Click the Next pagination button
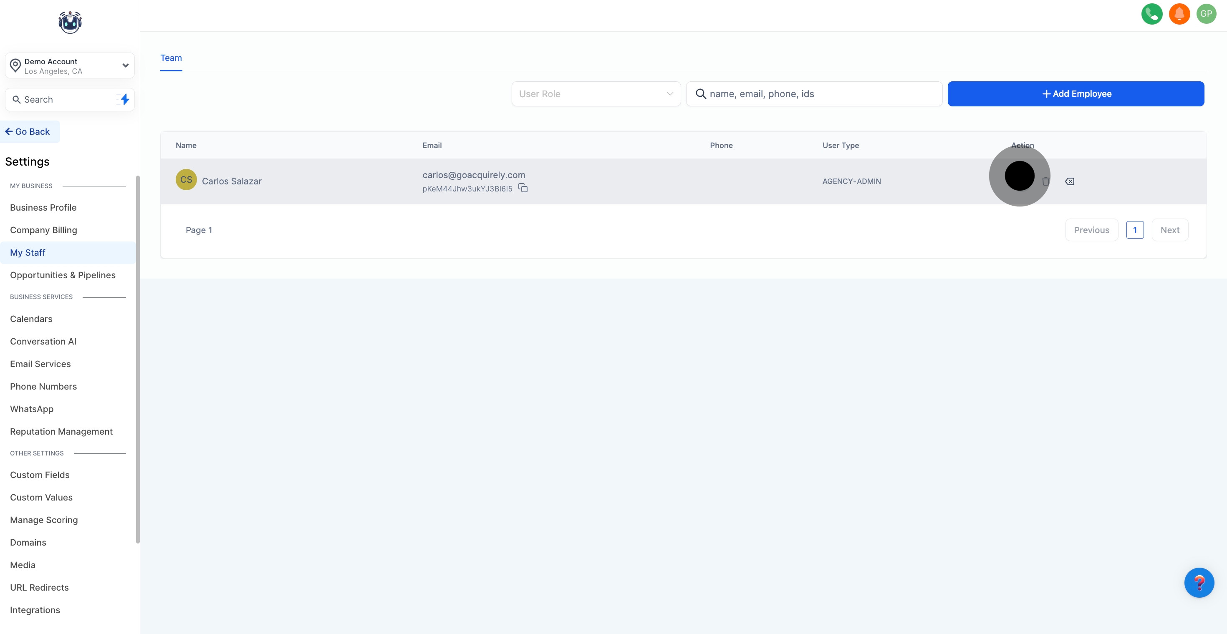1227x634 pixels. point(1169,230)
